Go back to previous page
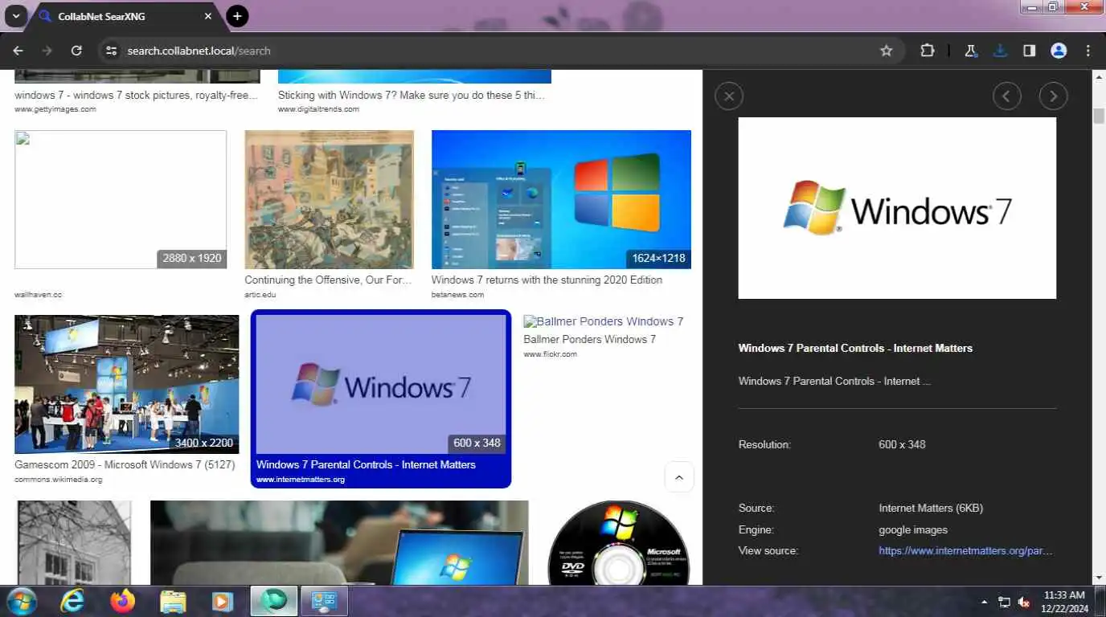This screenshot has height=617, width=1106. (x=18, y=51)
